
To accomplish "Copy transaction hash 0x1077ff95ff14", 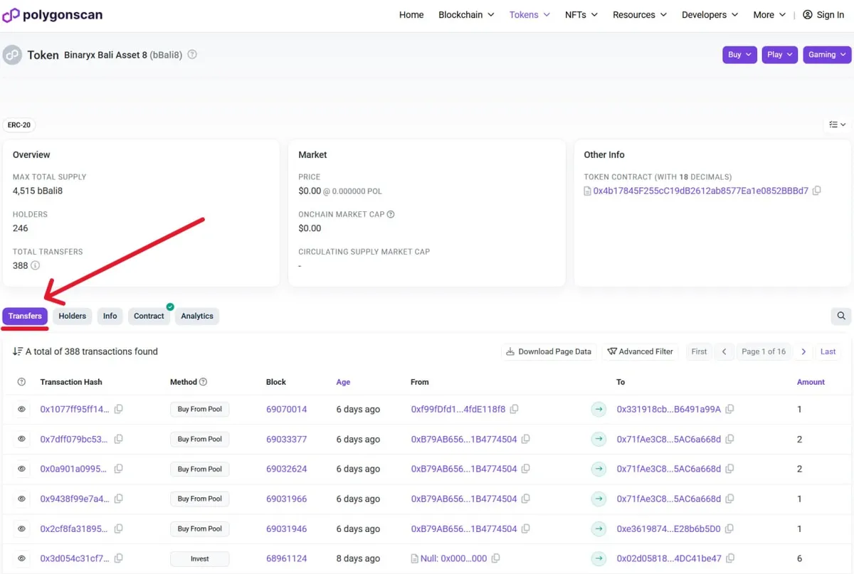I will 119,410.
